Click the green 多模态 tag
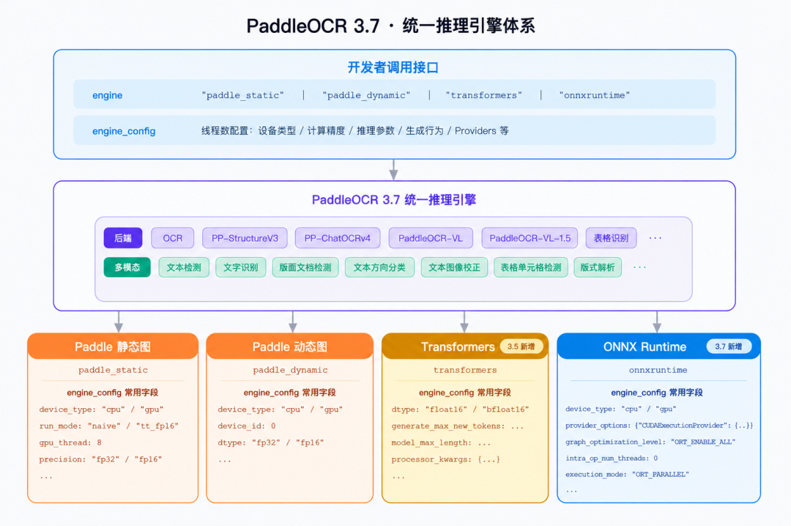This screenshot has height=526, width=791. (127, 267)
